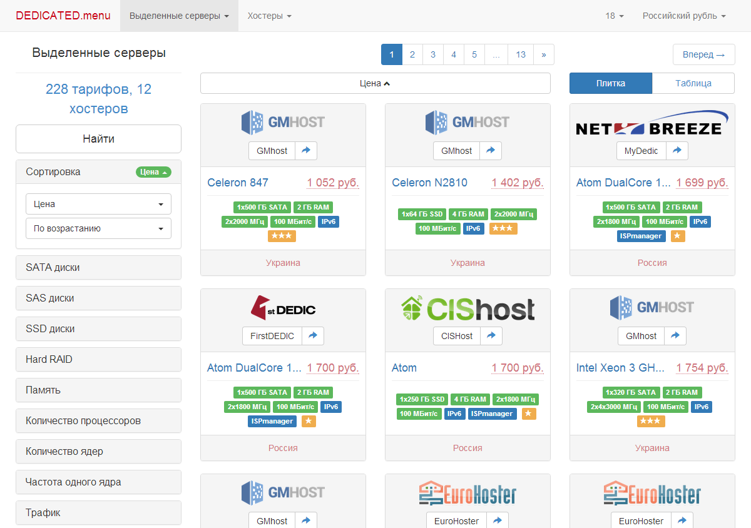Open Выделенные серверы navbar menu

coord(179,16)
